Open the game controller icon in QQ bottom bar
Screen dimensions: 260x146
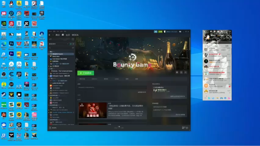[x=221, y=98]
